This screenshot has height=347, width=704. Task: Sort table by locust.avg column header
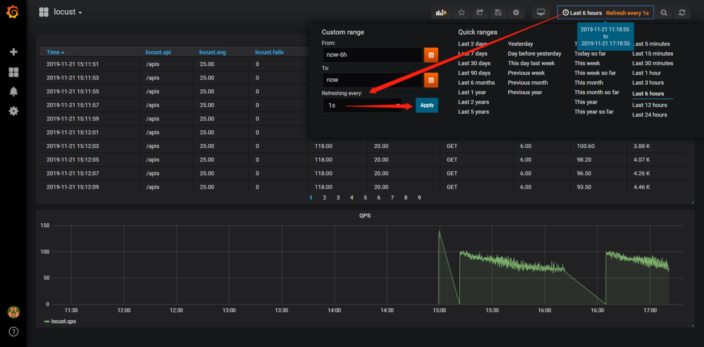tap(213, 52)
